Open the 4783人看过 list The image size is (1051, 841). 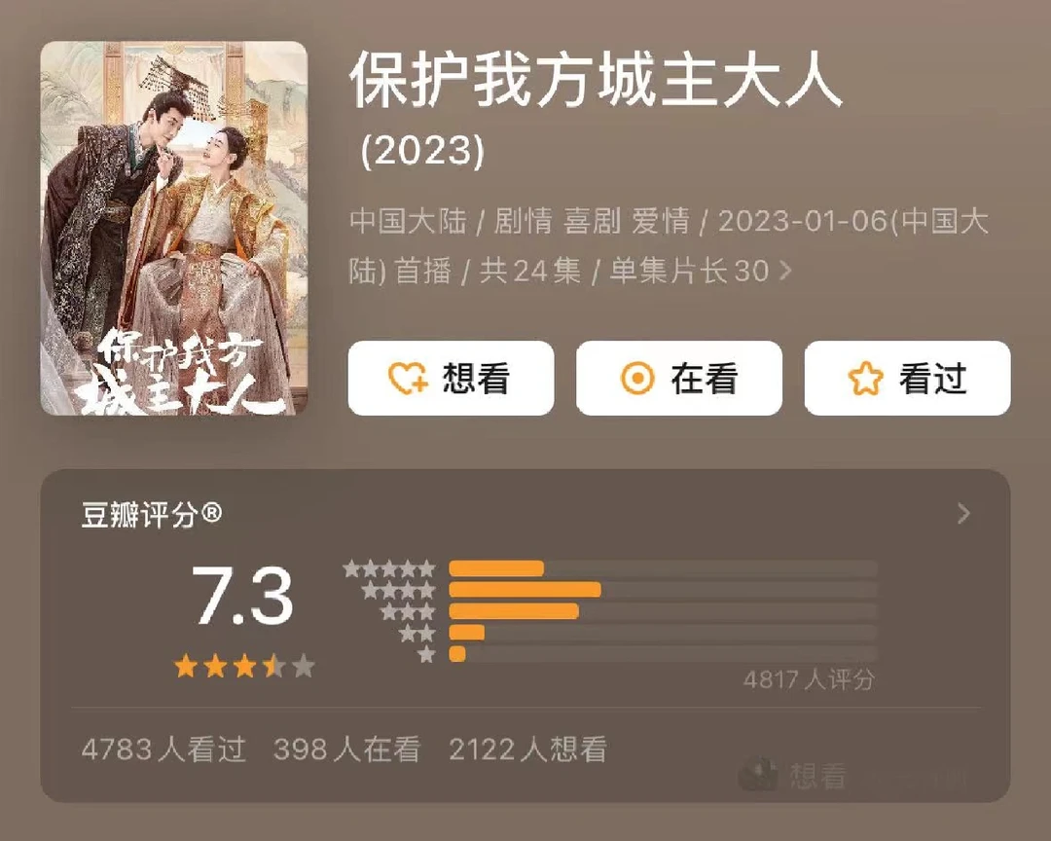[163, 750]
